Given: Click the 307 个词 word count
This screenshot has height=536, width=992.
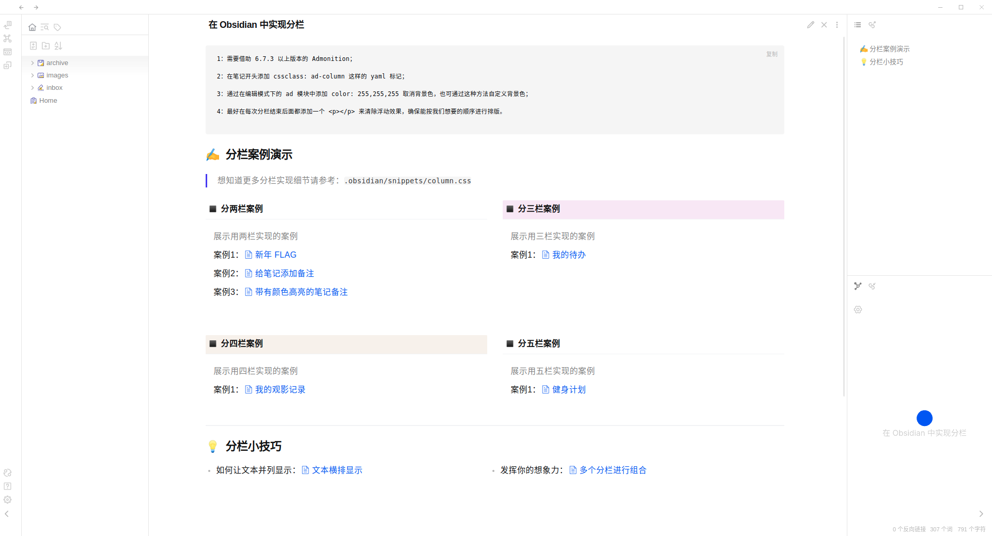Looking at the screenshot, I should pyautogui.click(x=941, y=529).
